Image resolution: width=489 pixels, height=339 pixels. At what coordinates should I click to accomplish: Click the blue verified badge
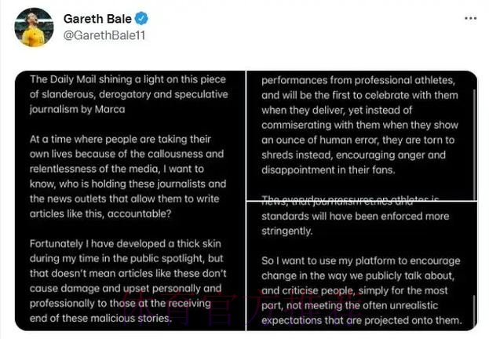(x=141, y=19)
